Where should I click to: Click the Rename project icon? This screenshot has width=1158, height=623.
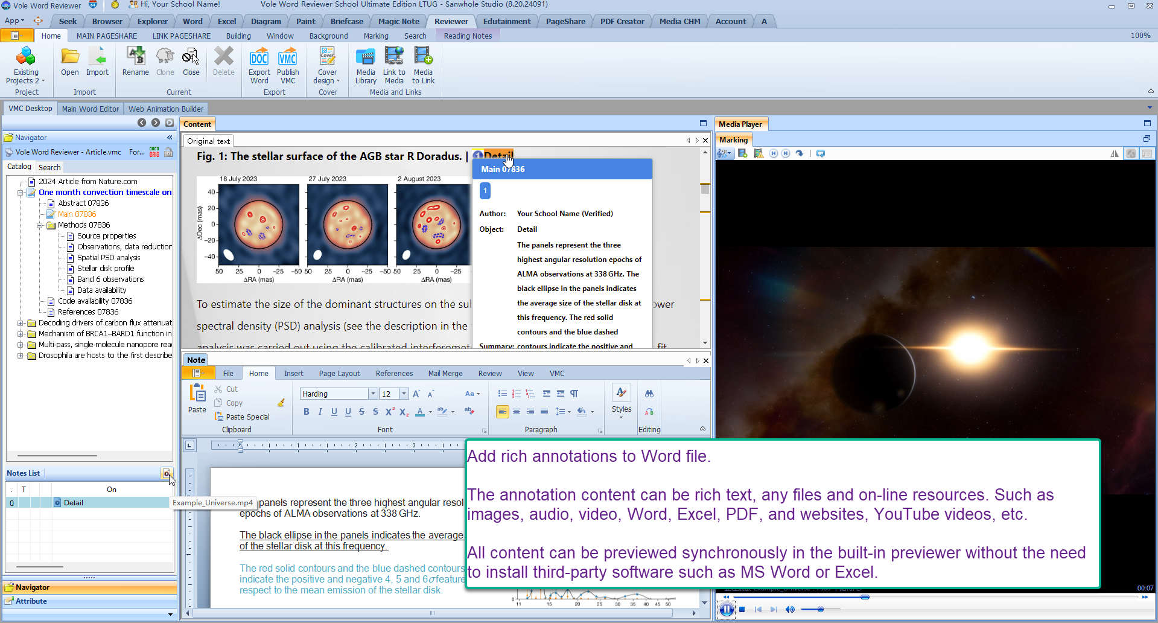pyautogui.click(x=135, y=62)
